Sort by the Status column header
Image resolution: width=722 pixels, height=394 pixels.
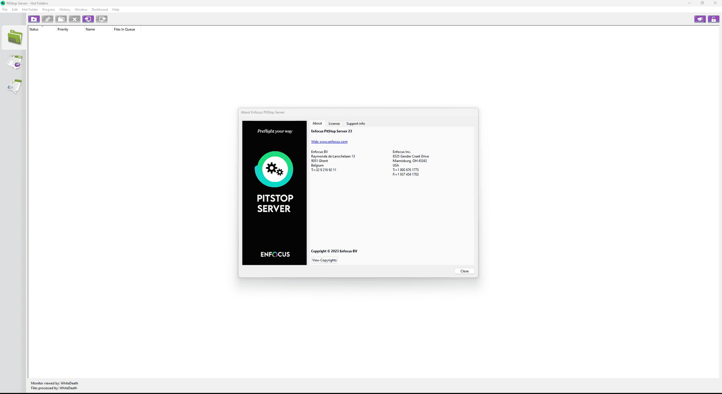pyautogui.click(x=42, y=29)
